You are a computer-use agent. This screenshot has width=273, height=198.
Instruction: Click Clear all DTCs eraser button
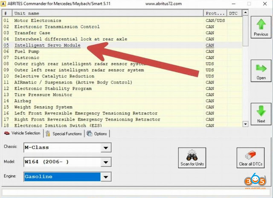(250, 158)
